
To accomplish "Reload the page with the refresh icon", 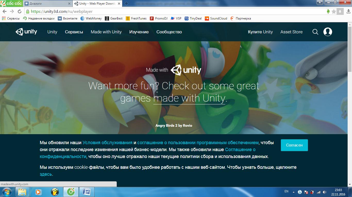I will pos(19,12).
